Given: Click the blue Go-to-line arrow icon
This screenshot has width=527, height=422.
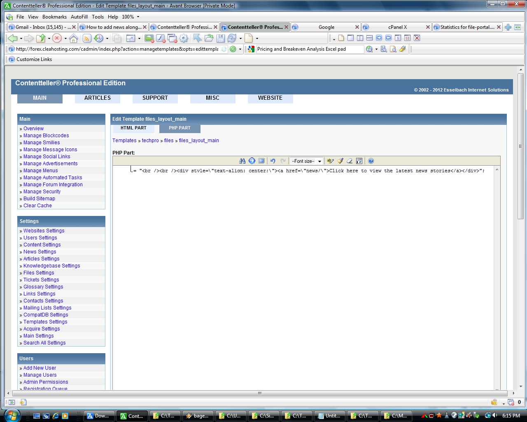Looking at the screenshot, I should tap(252, 161).
